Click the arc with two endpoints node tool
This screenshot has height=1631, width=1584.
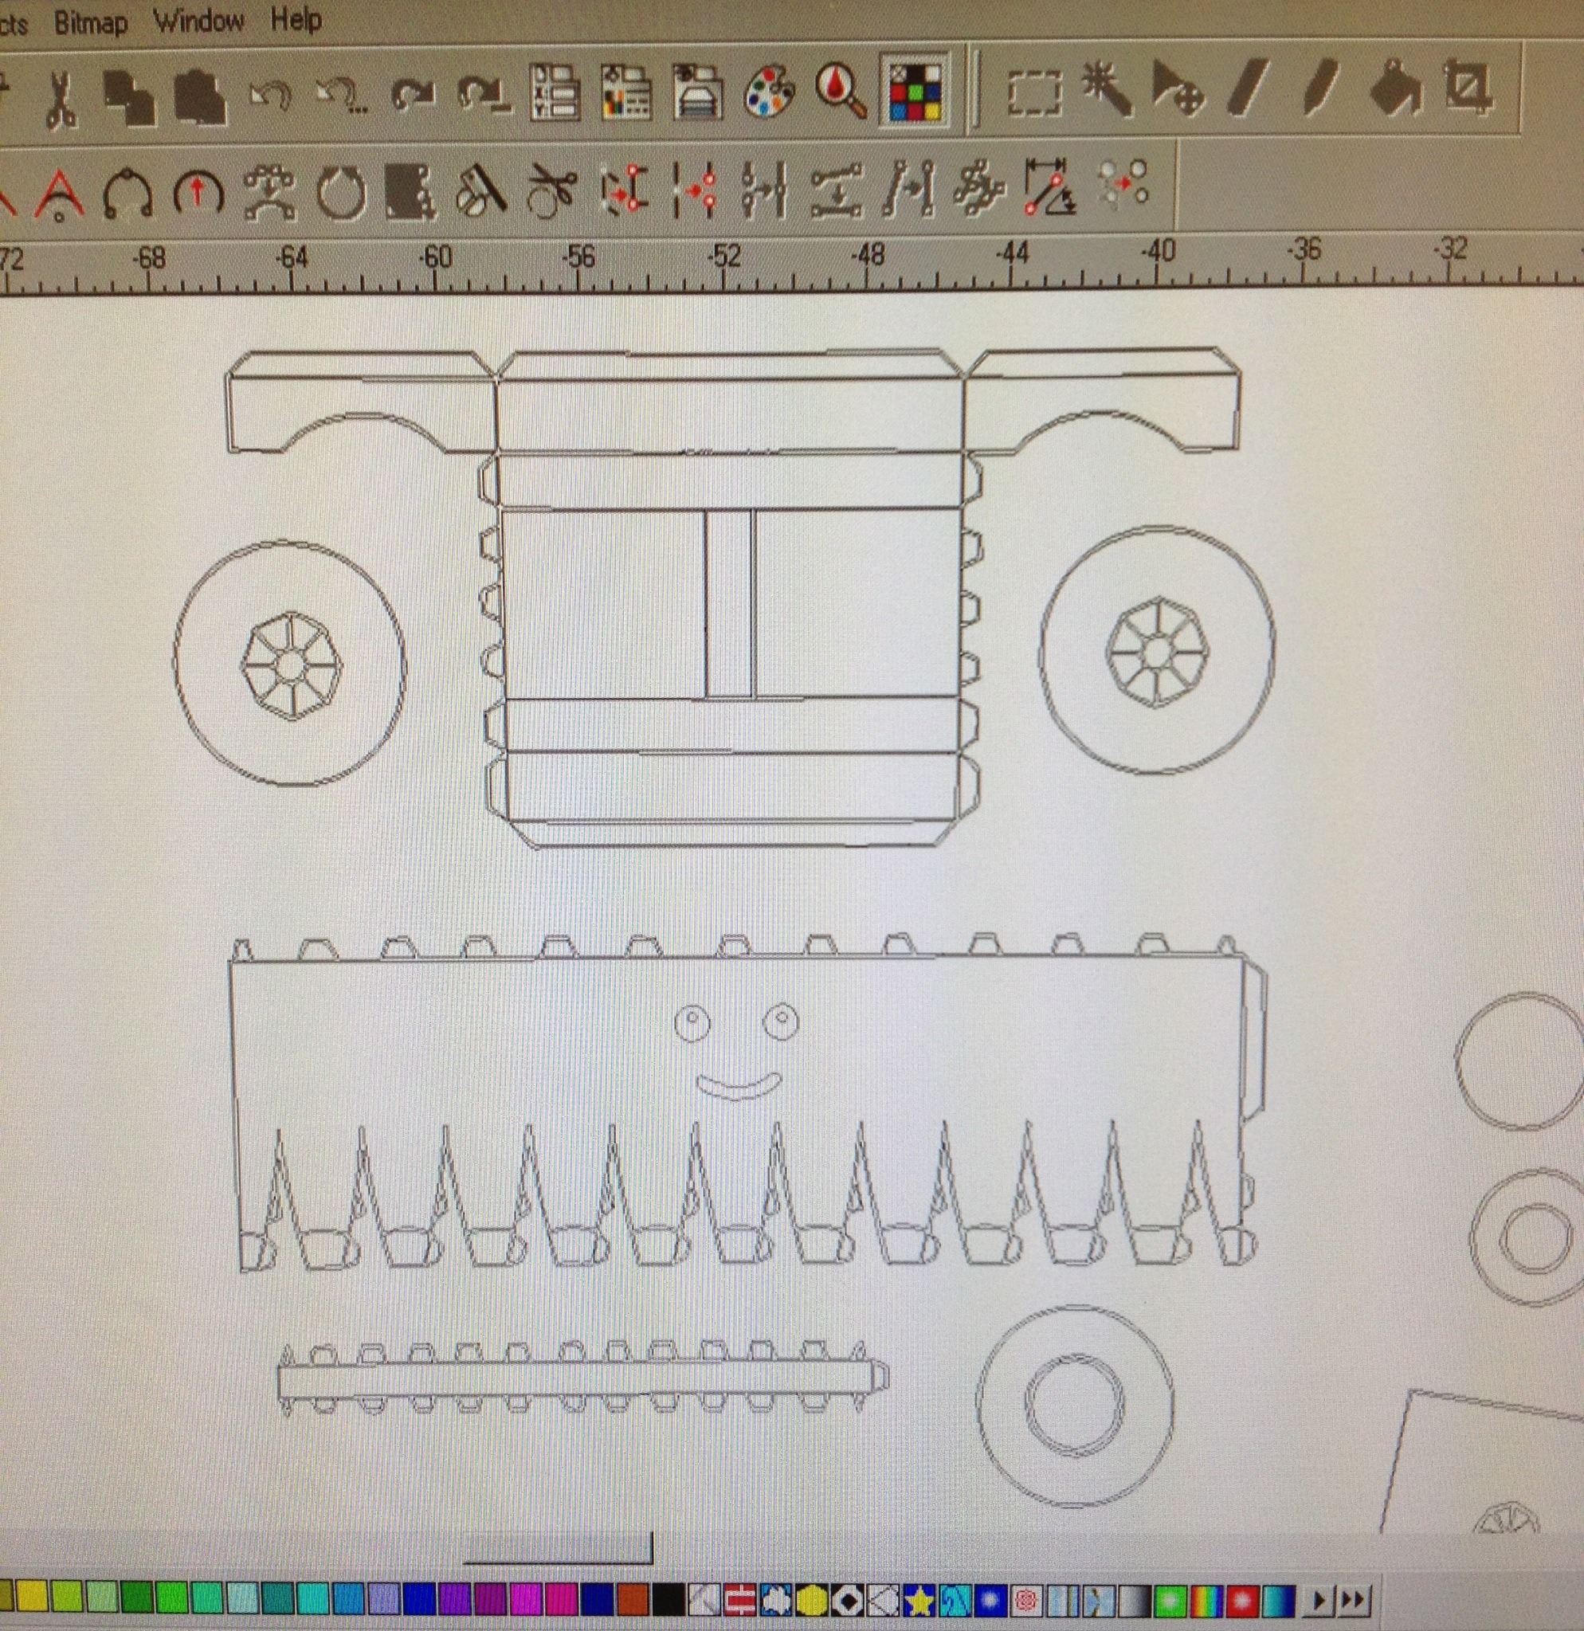pyautogui.click(x=127, y=194)
